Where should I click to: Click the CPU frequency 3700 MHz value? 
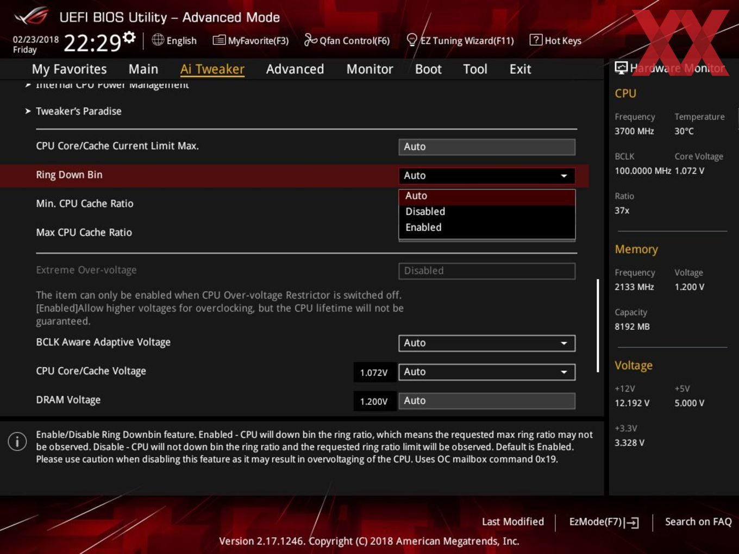(634, 131)
